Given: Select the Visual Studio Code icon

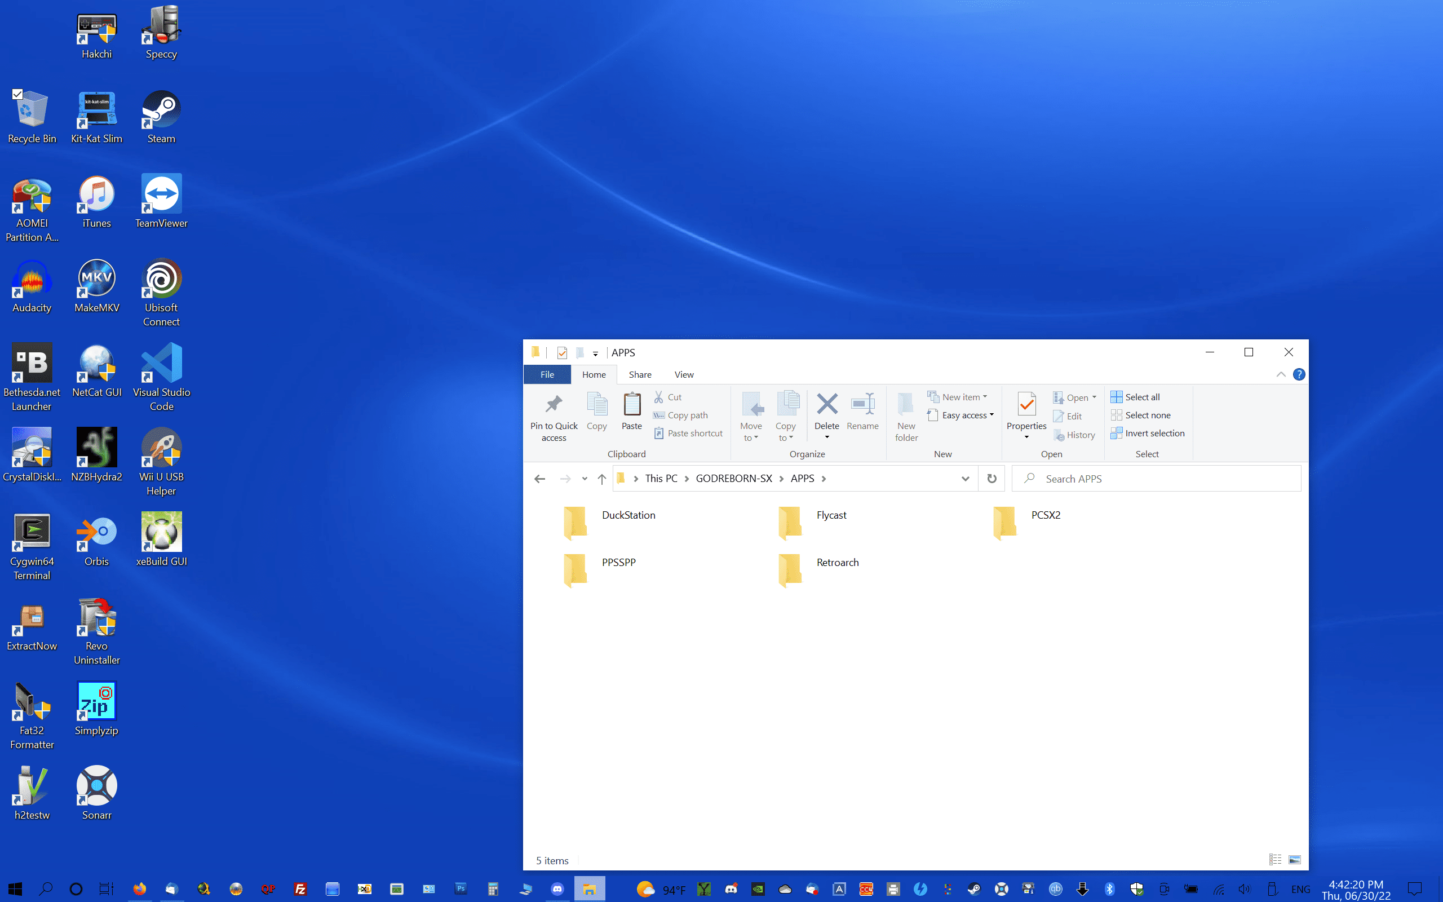Looking at the screenshot, I should coord(161,378).
